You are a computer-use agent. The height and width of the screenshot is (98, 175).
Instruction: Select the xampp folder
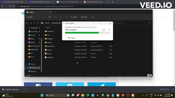coord(48,42)
